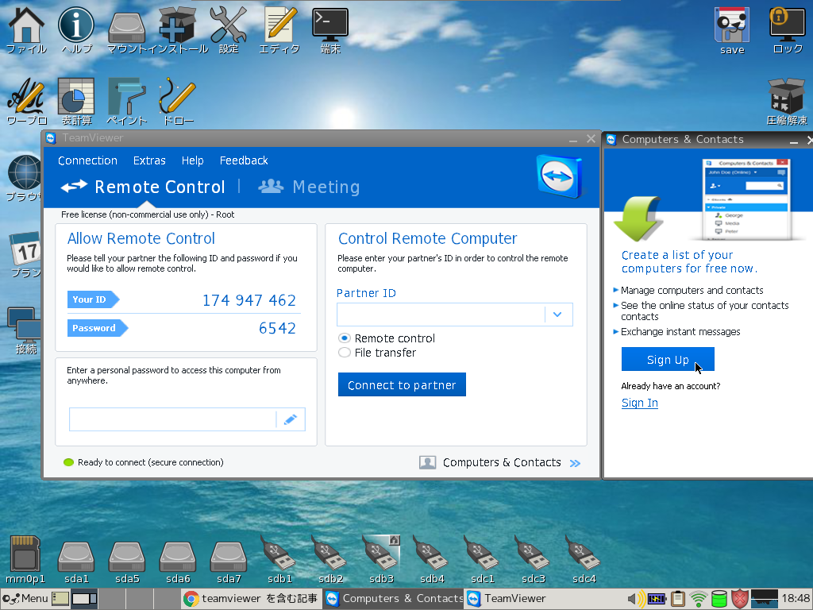The image size is (813, 610).
Task: Open the Feedback menu
Action: pyautogui.click(x=244, y=160)
